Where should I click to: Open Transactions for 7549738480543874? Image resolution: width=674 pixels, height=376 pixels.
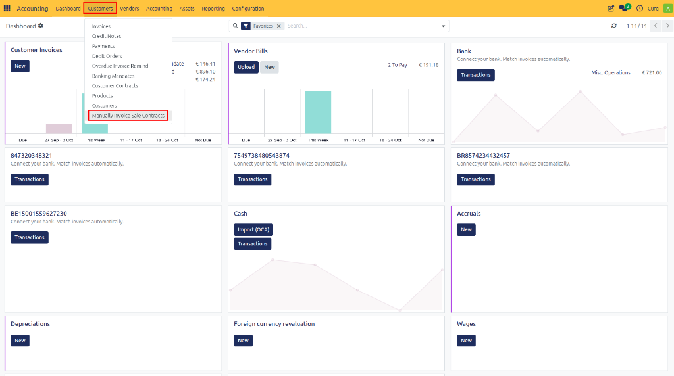pyautogui.click(x=252, y=179)
